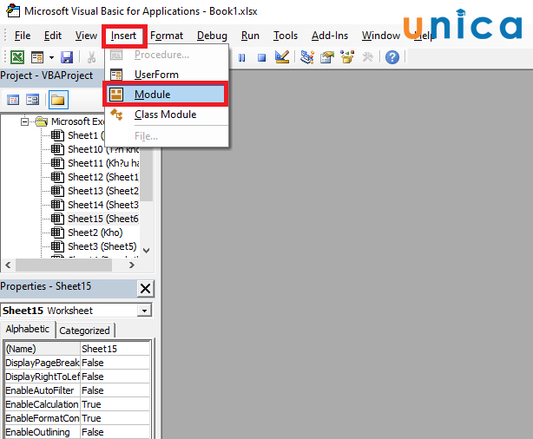Click project tree scroll down arrow
533x439 pixels.
[146, 251]
